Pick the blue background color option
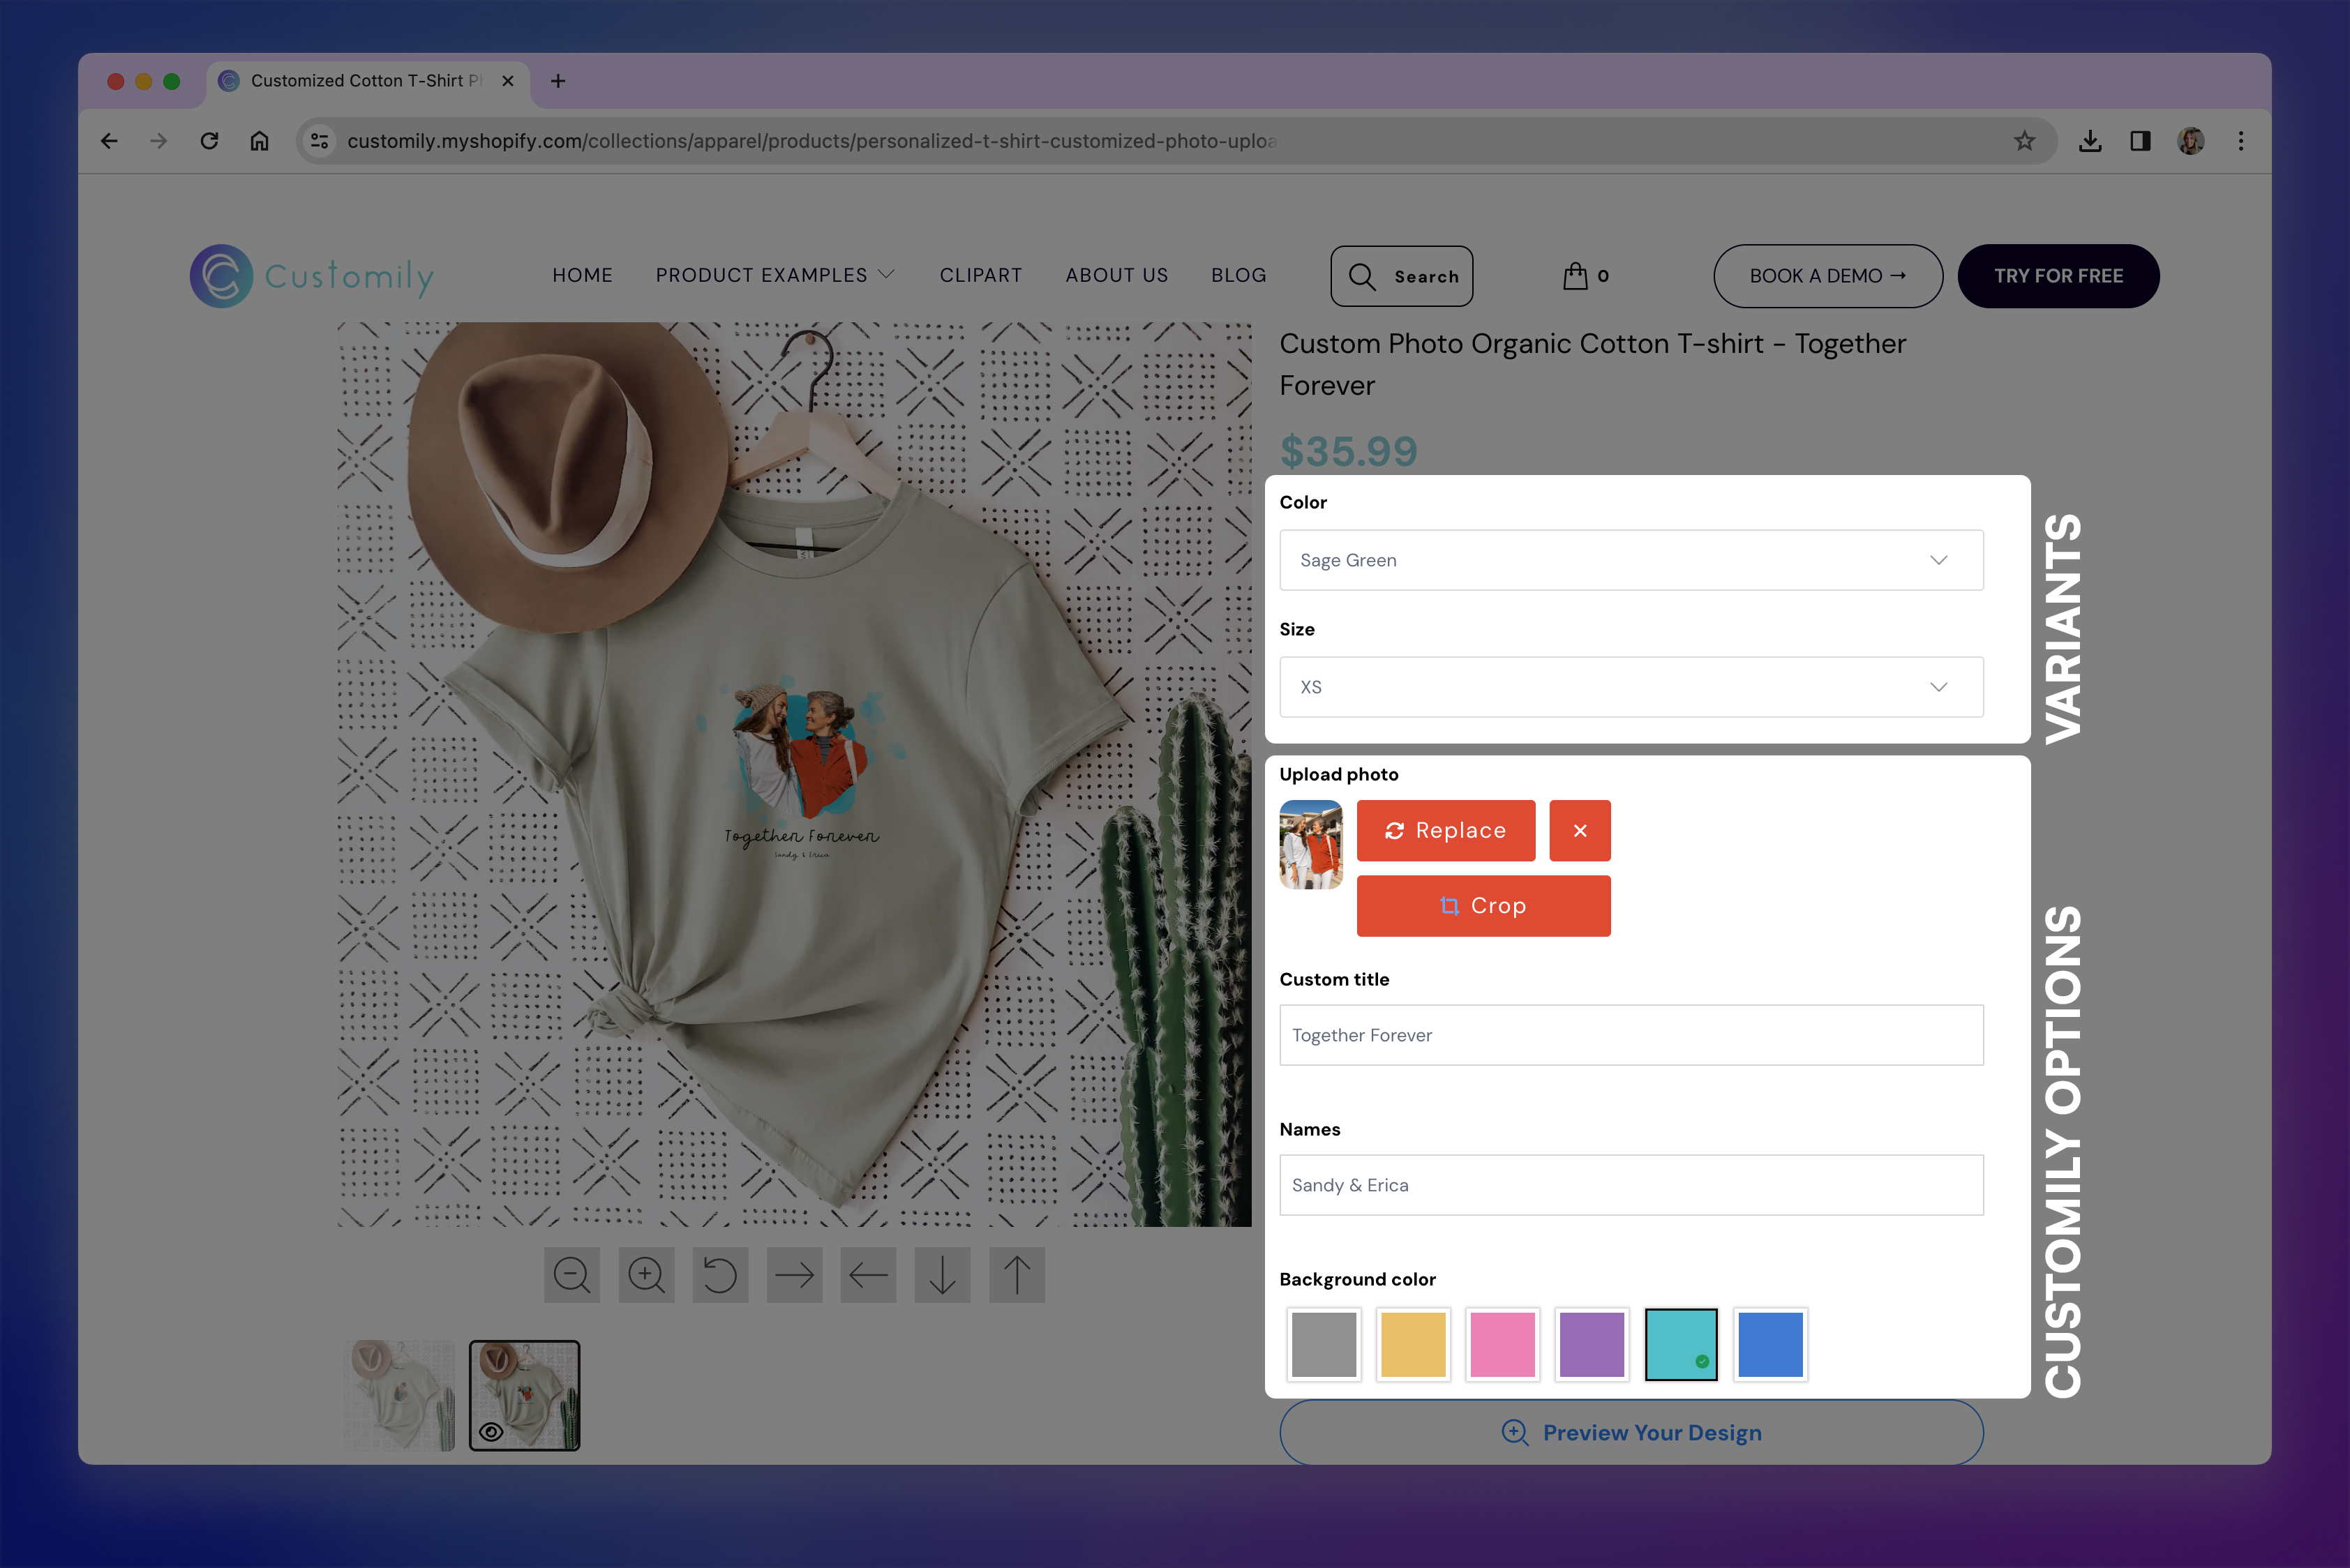This screenshot has height=1568, width=2350. click(x=1769, y=1345)
